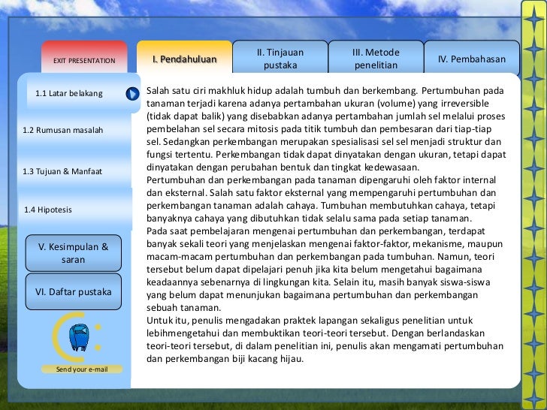Click the EXIT PRESENTATION button
This screenshot has height=410, width=547.
coord(84,57)
